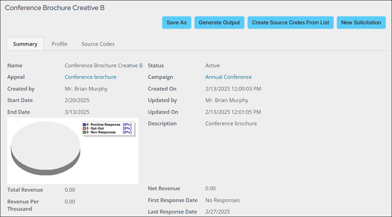Click the Start Date field label
The image size is (392, 217).
point(20,100)
